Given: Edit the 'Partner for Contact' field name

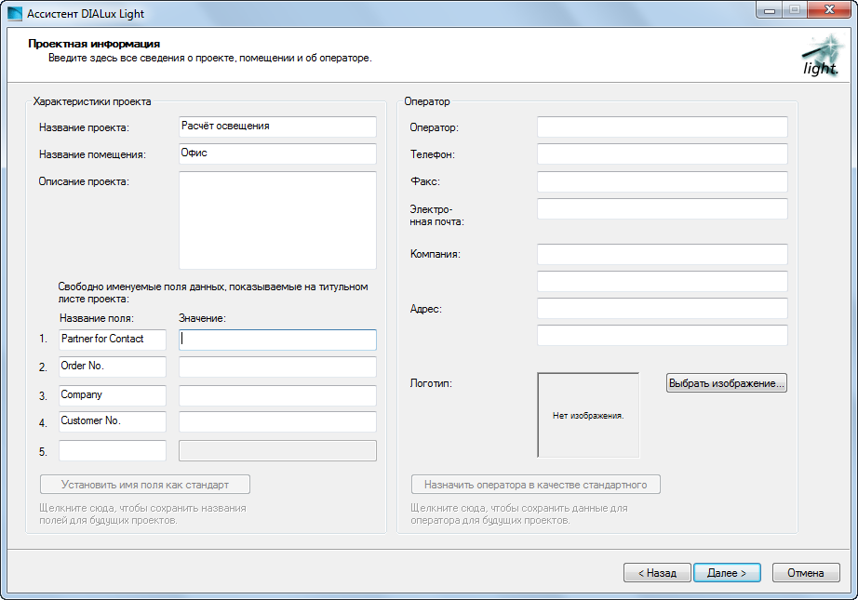Looking at the screenshot, I should [x=112, y=340].
